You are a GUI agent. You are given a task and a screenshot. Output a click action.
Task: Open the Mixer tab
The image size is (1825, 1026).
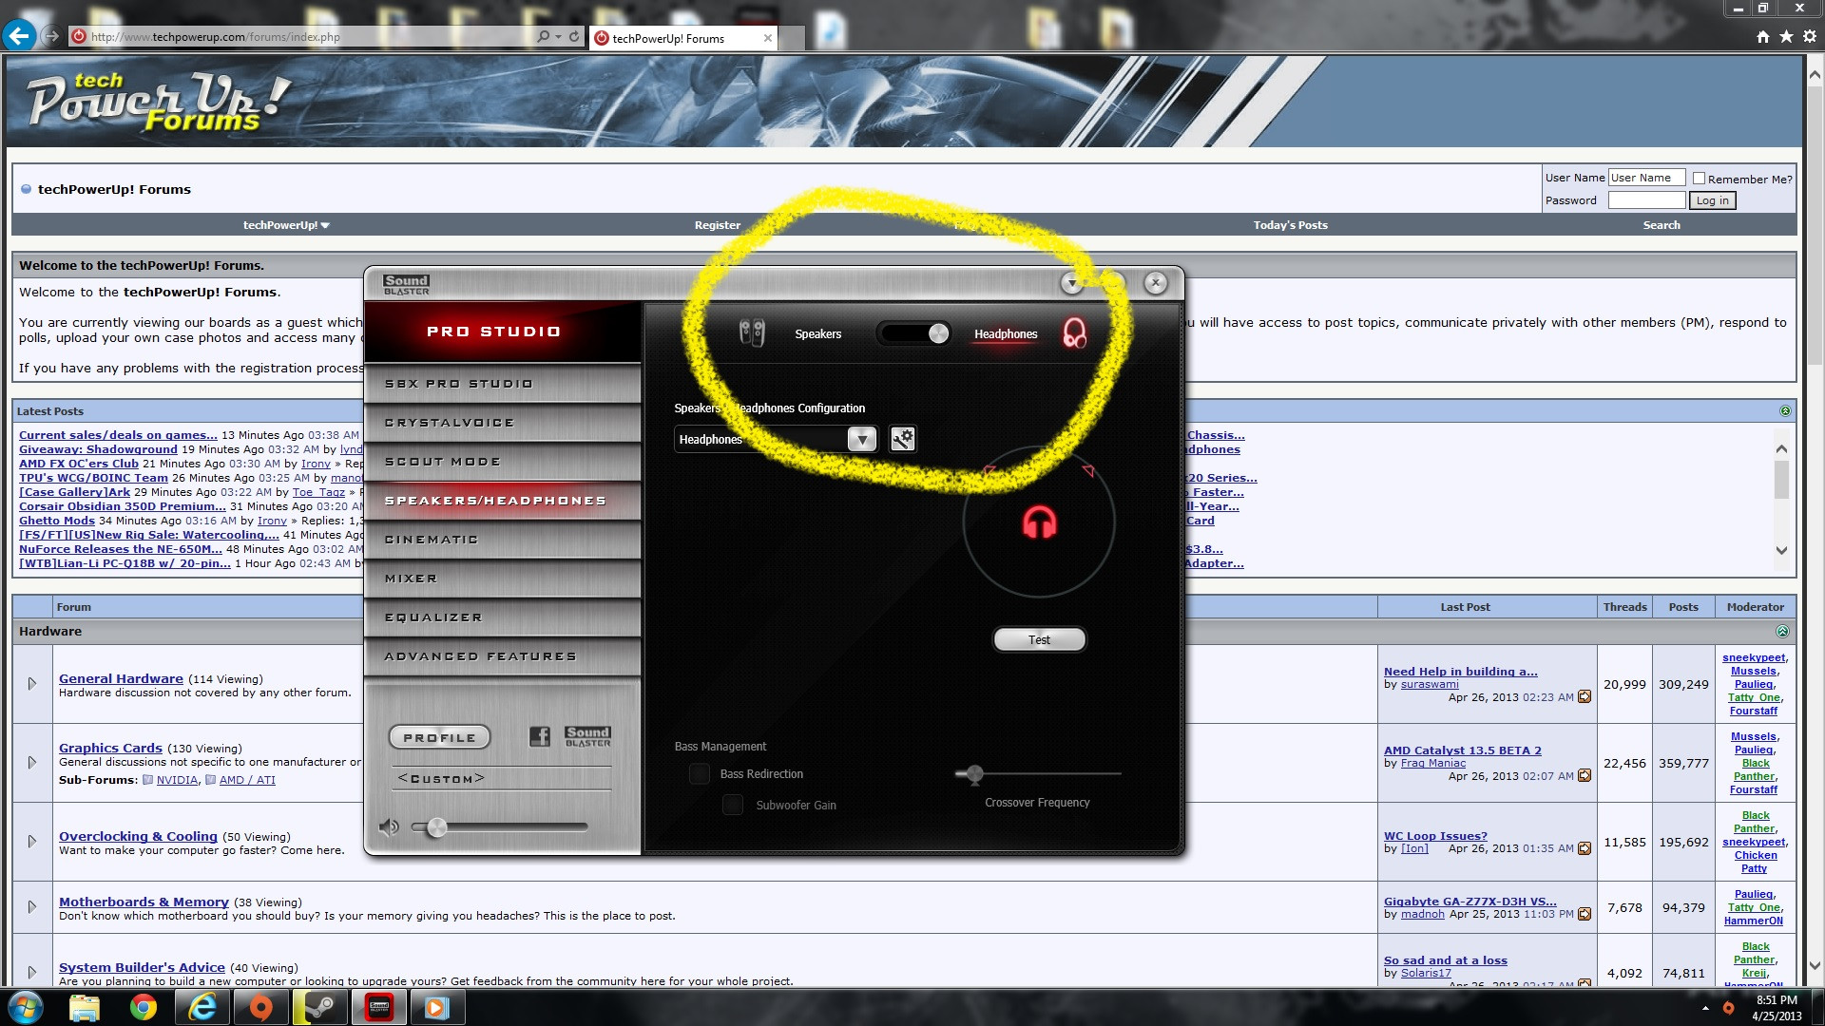pyautogui.click(x=502, y=579)
